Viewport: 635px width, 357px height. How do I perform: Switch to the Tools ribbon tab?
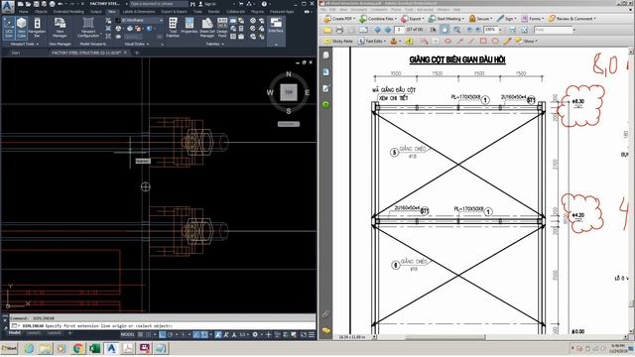(197, 12)
